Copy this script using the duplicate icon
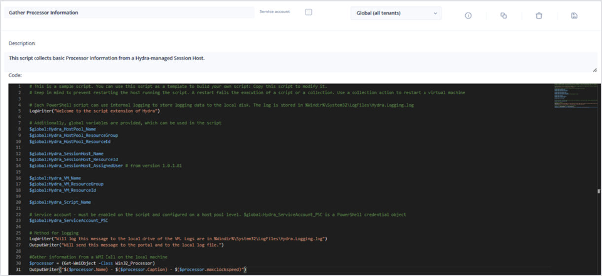Screen dimensions: 602x276 (x=503, y=16)
